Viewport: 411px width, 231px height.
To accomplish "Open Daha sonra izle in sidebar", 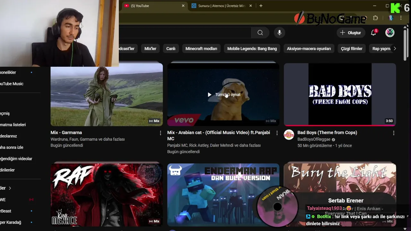I will (12, 148).
